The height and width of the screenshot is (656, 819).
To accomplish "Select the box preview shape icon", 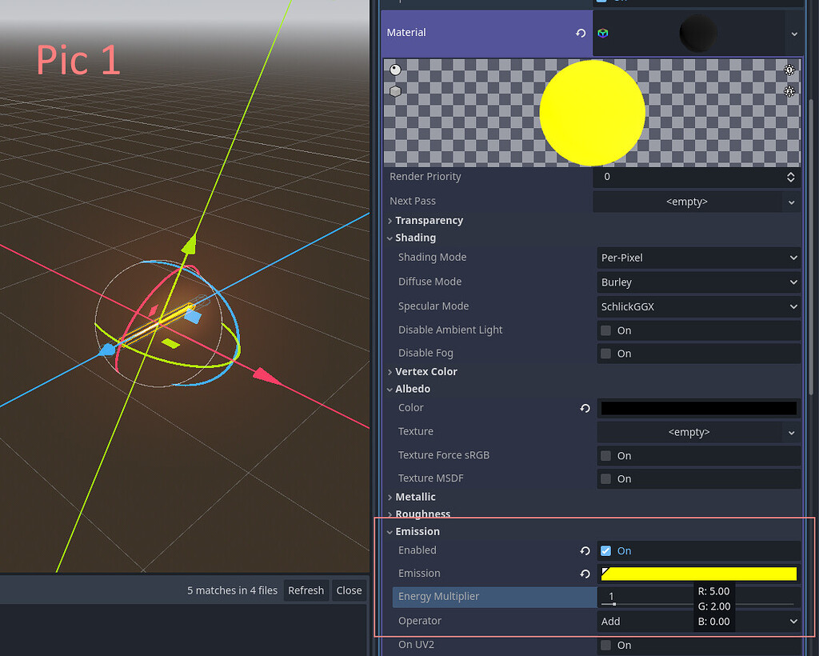I will (395, 90).
